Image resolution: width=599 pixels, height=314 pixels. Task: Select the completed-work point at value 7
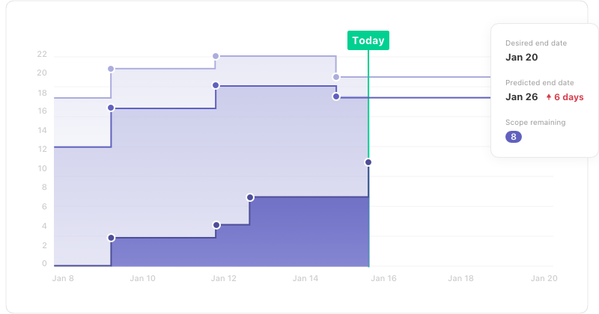pos(250,197)
